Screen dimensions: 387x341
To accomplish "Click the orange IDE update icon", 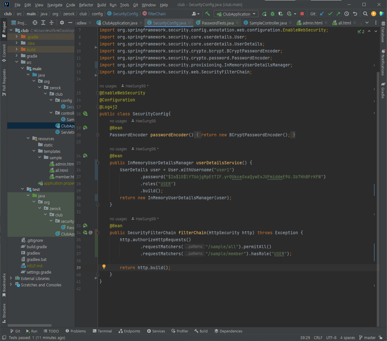I will 374,14.
